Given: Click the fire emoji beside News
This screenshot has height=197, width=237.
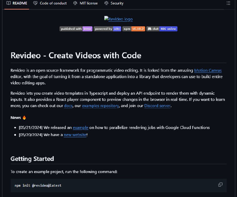Looking at the screenshot, I should click(24, 117).
